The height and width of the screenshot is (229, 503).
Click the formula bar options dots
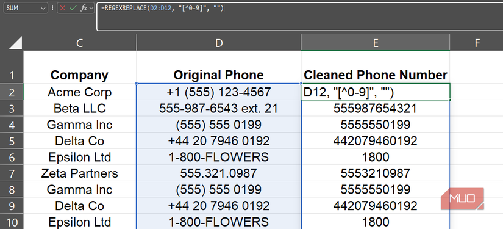point(52,8)
